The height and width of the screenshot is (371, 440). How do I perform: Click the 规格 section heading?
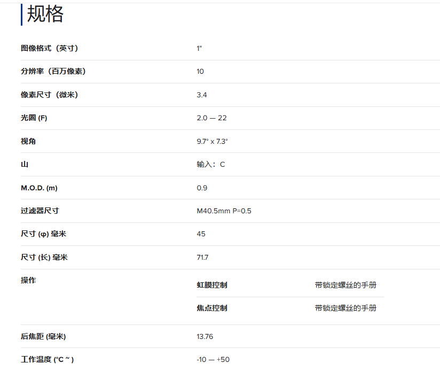pos(45,14)
